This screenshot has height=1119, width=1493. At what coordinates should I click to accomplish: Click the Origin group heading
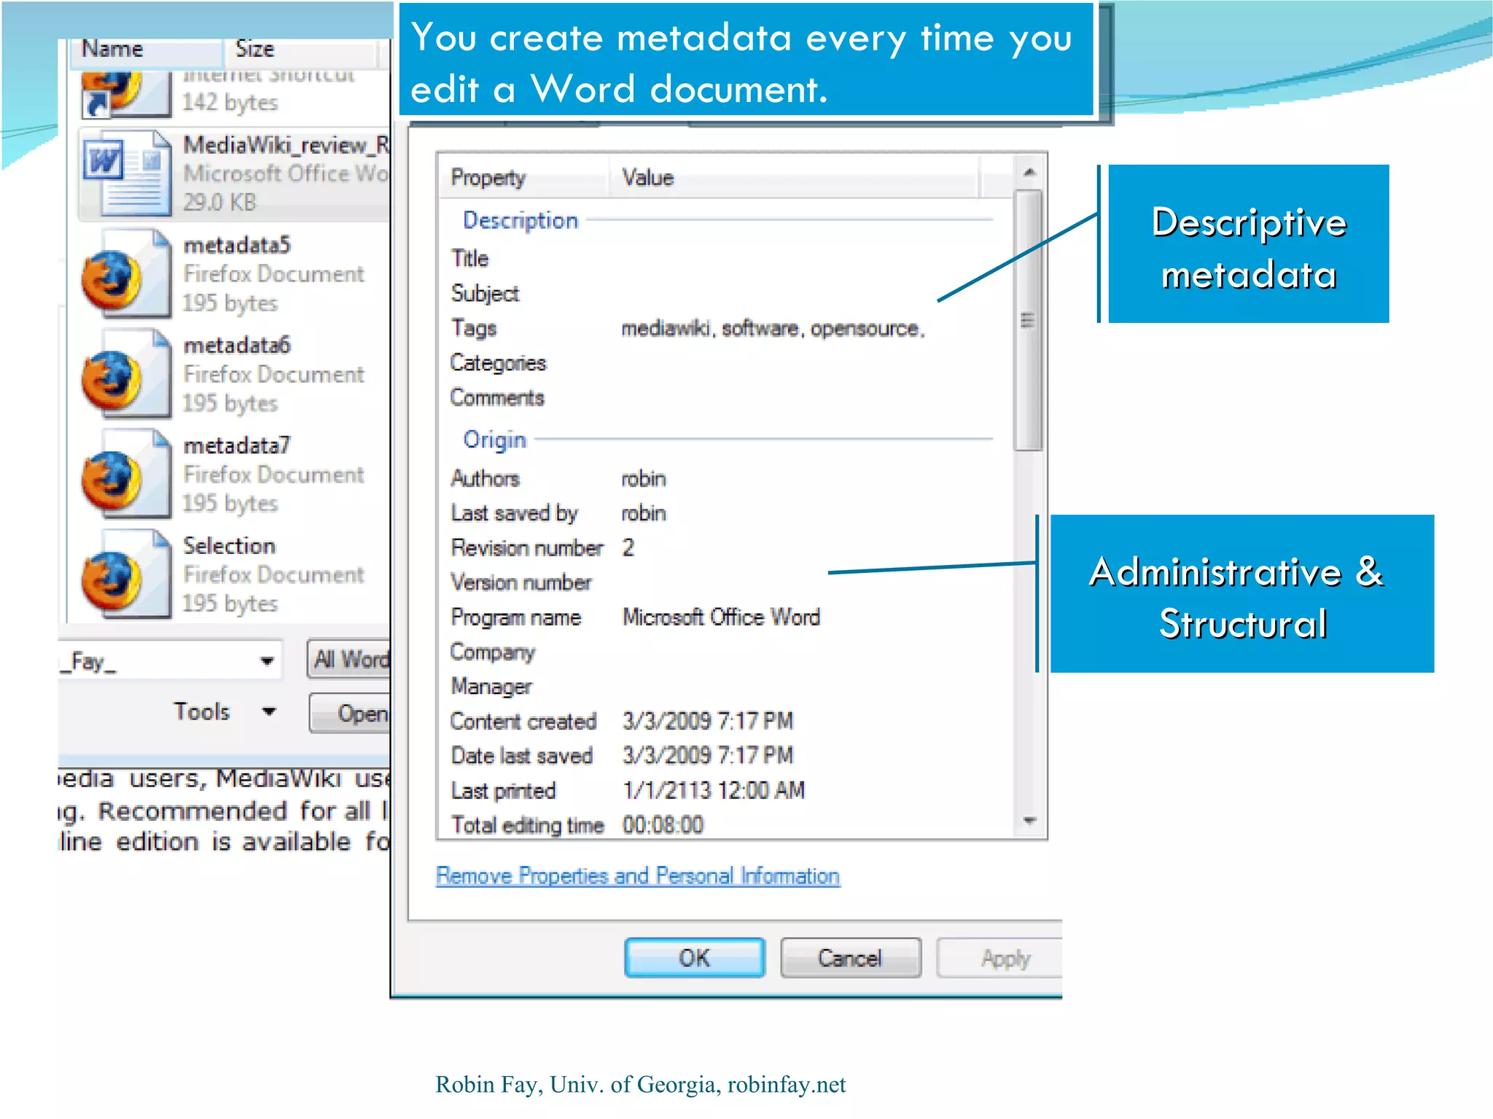tap(494, 440)
